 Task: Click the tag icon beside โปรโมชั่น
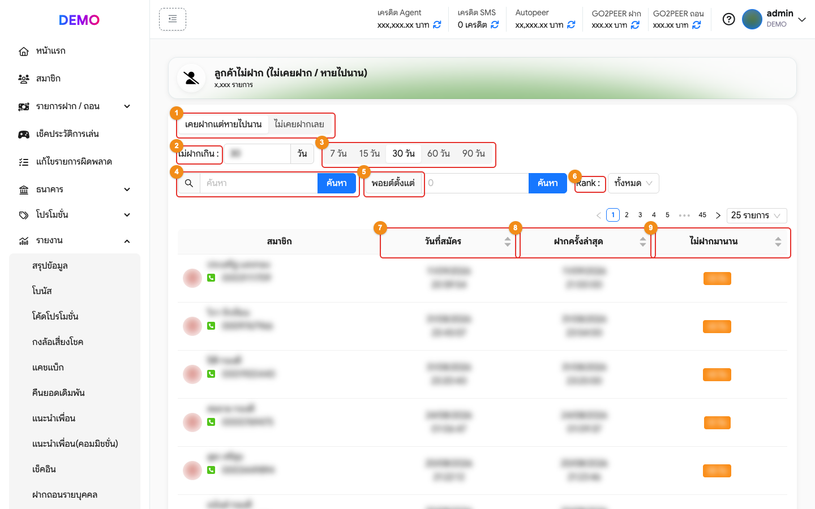(24, 215)
